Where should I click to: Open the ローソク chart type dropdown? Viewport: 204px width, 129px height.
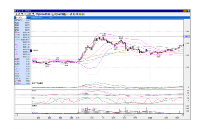(x=19, y=14)
